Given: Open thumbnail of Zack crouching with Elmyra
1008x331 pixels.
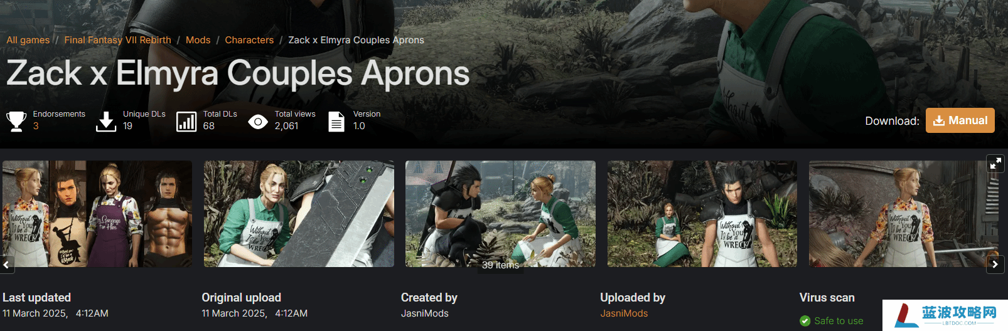Looking at the screenshot, I should pos(500,214).
